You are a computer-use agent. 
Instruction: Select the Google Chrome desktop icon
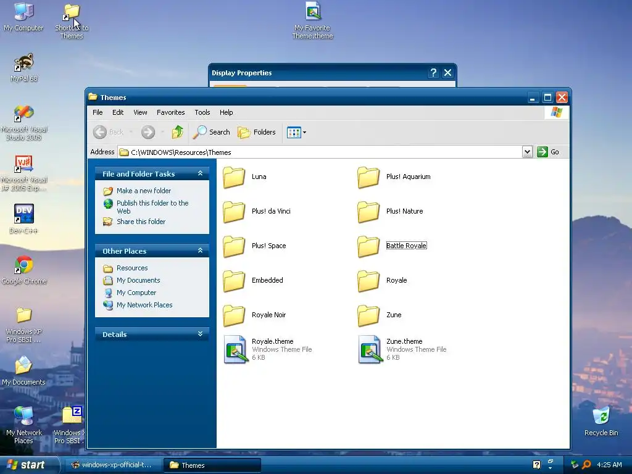tap(24, 270)
